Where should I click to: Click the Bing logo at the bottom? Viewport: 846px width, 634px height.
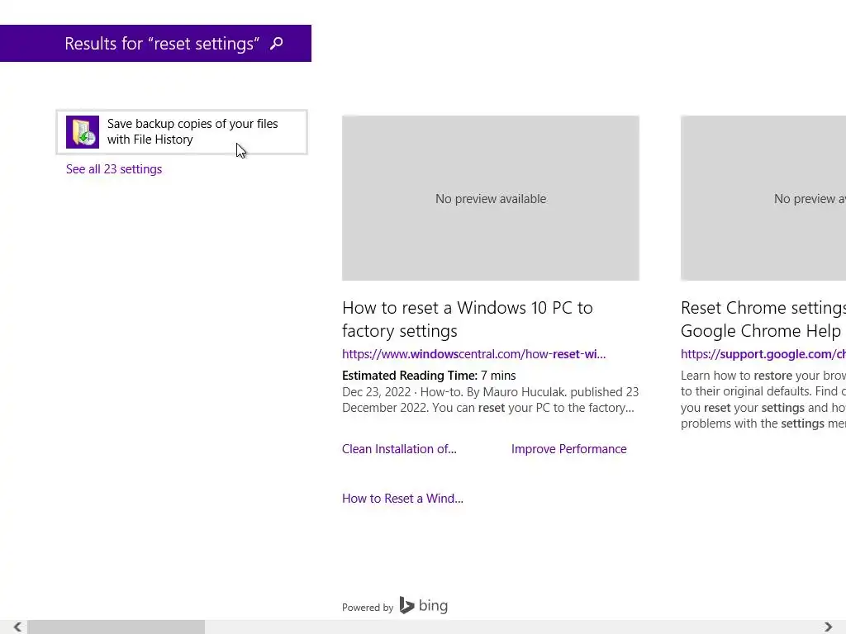coord(424,605)
